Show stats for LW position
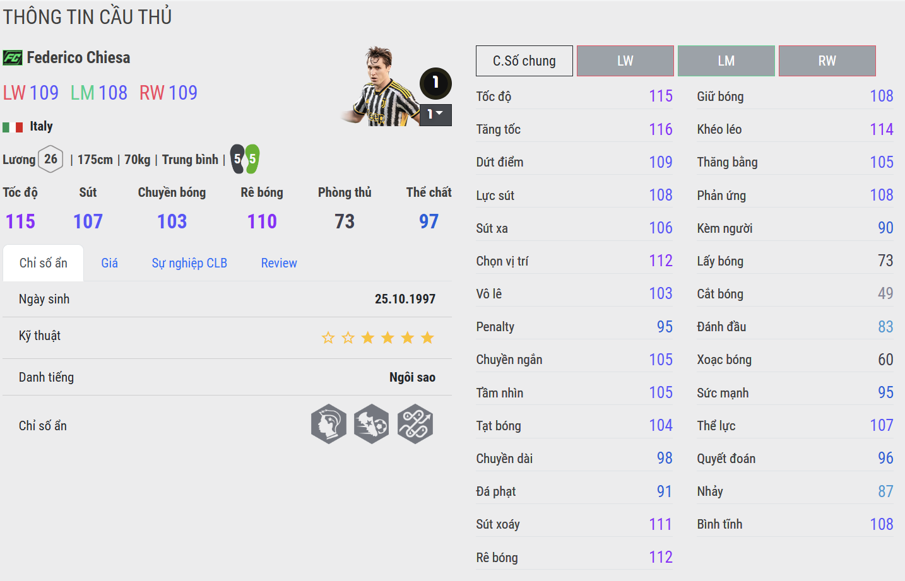Screen dimensions: 905x581 (x=625, y=61)
